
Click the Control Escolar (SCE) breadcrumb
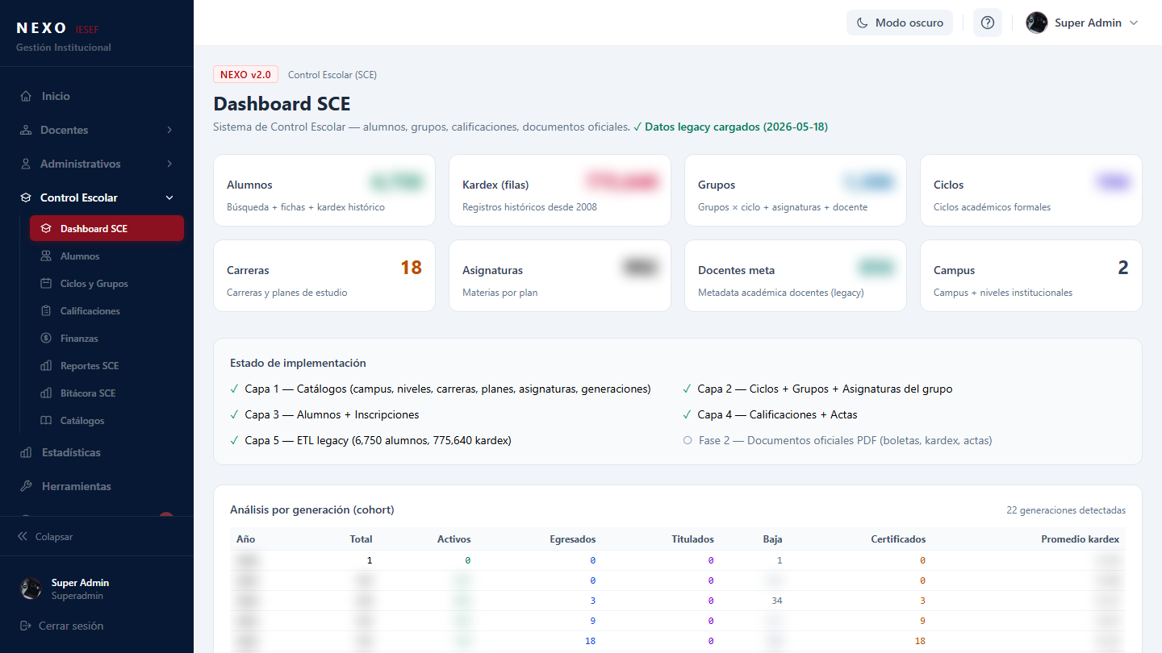point(332,75)
